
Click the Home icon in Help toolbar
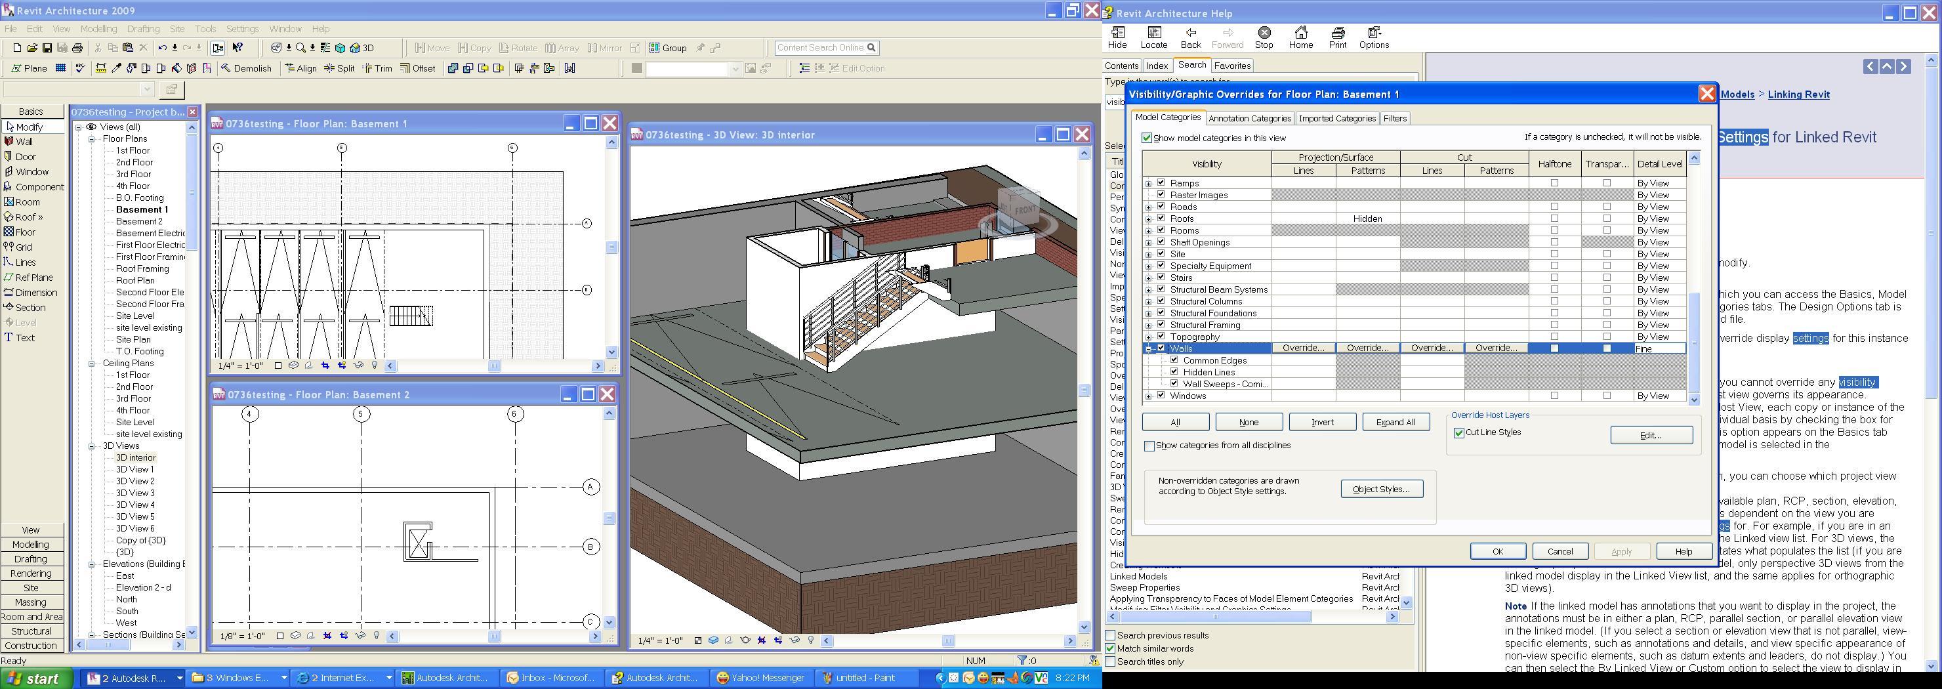point(1300,37)
